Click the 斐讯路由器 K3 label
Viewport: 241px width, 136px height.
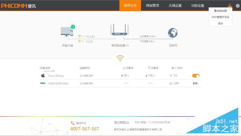(120, 46)
